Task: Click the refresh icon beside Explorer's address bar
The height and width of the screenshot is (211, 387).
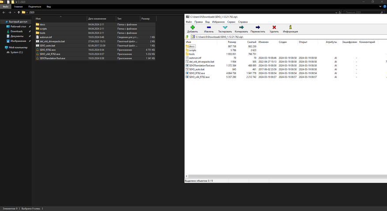Action: click(x=340, y=12)
